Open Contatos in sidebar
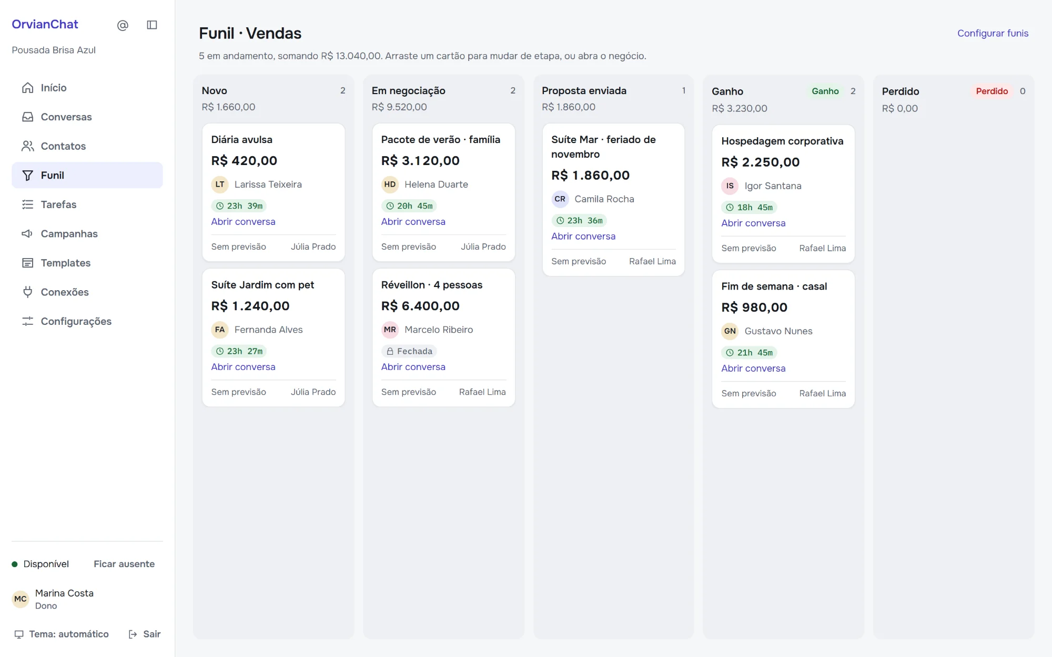 click(87, 146)
